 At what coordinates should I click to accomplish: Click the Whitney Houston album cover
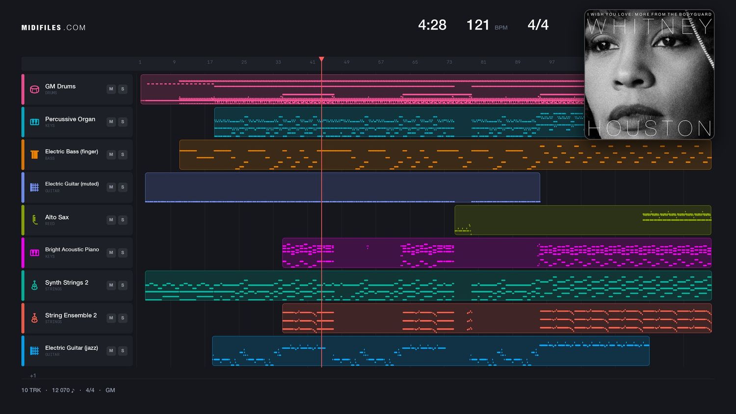click(x=649, y=75)
